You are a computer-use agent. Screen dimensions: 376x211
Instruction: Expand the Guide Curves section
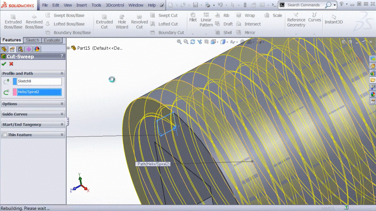(62, 114)
